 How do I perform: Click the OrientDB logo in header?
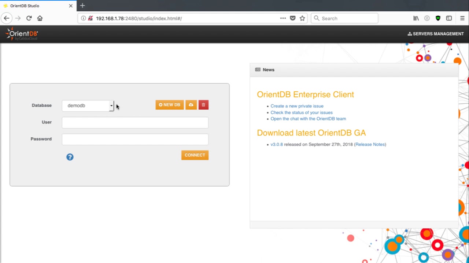(x=21, y=34)
